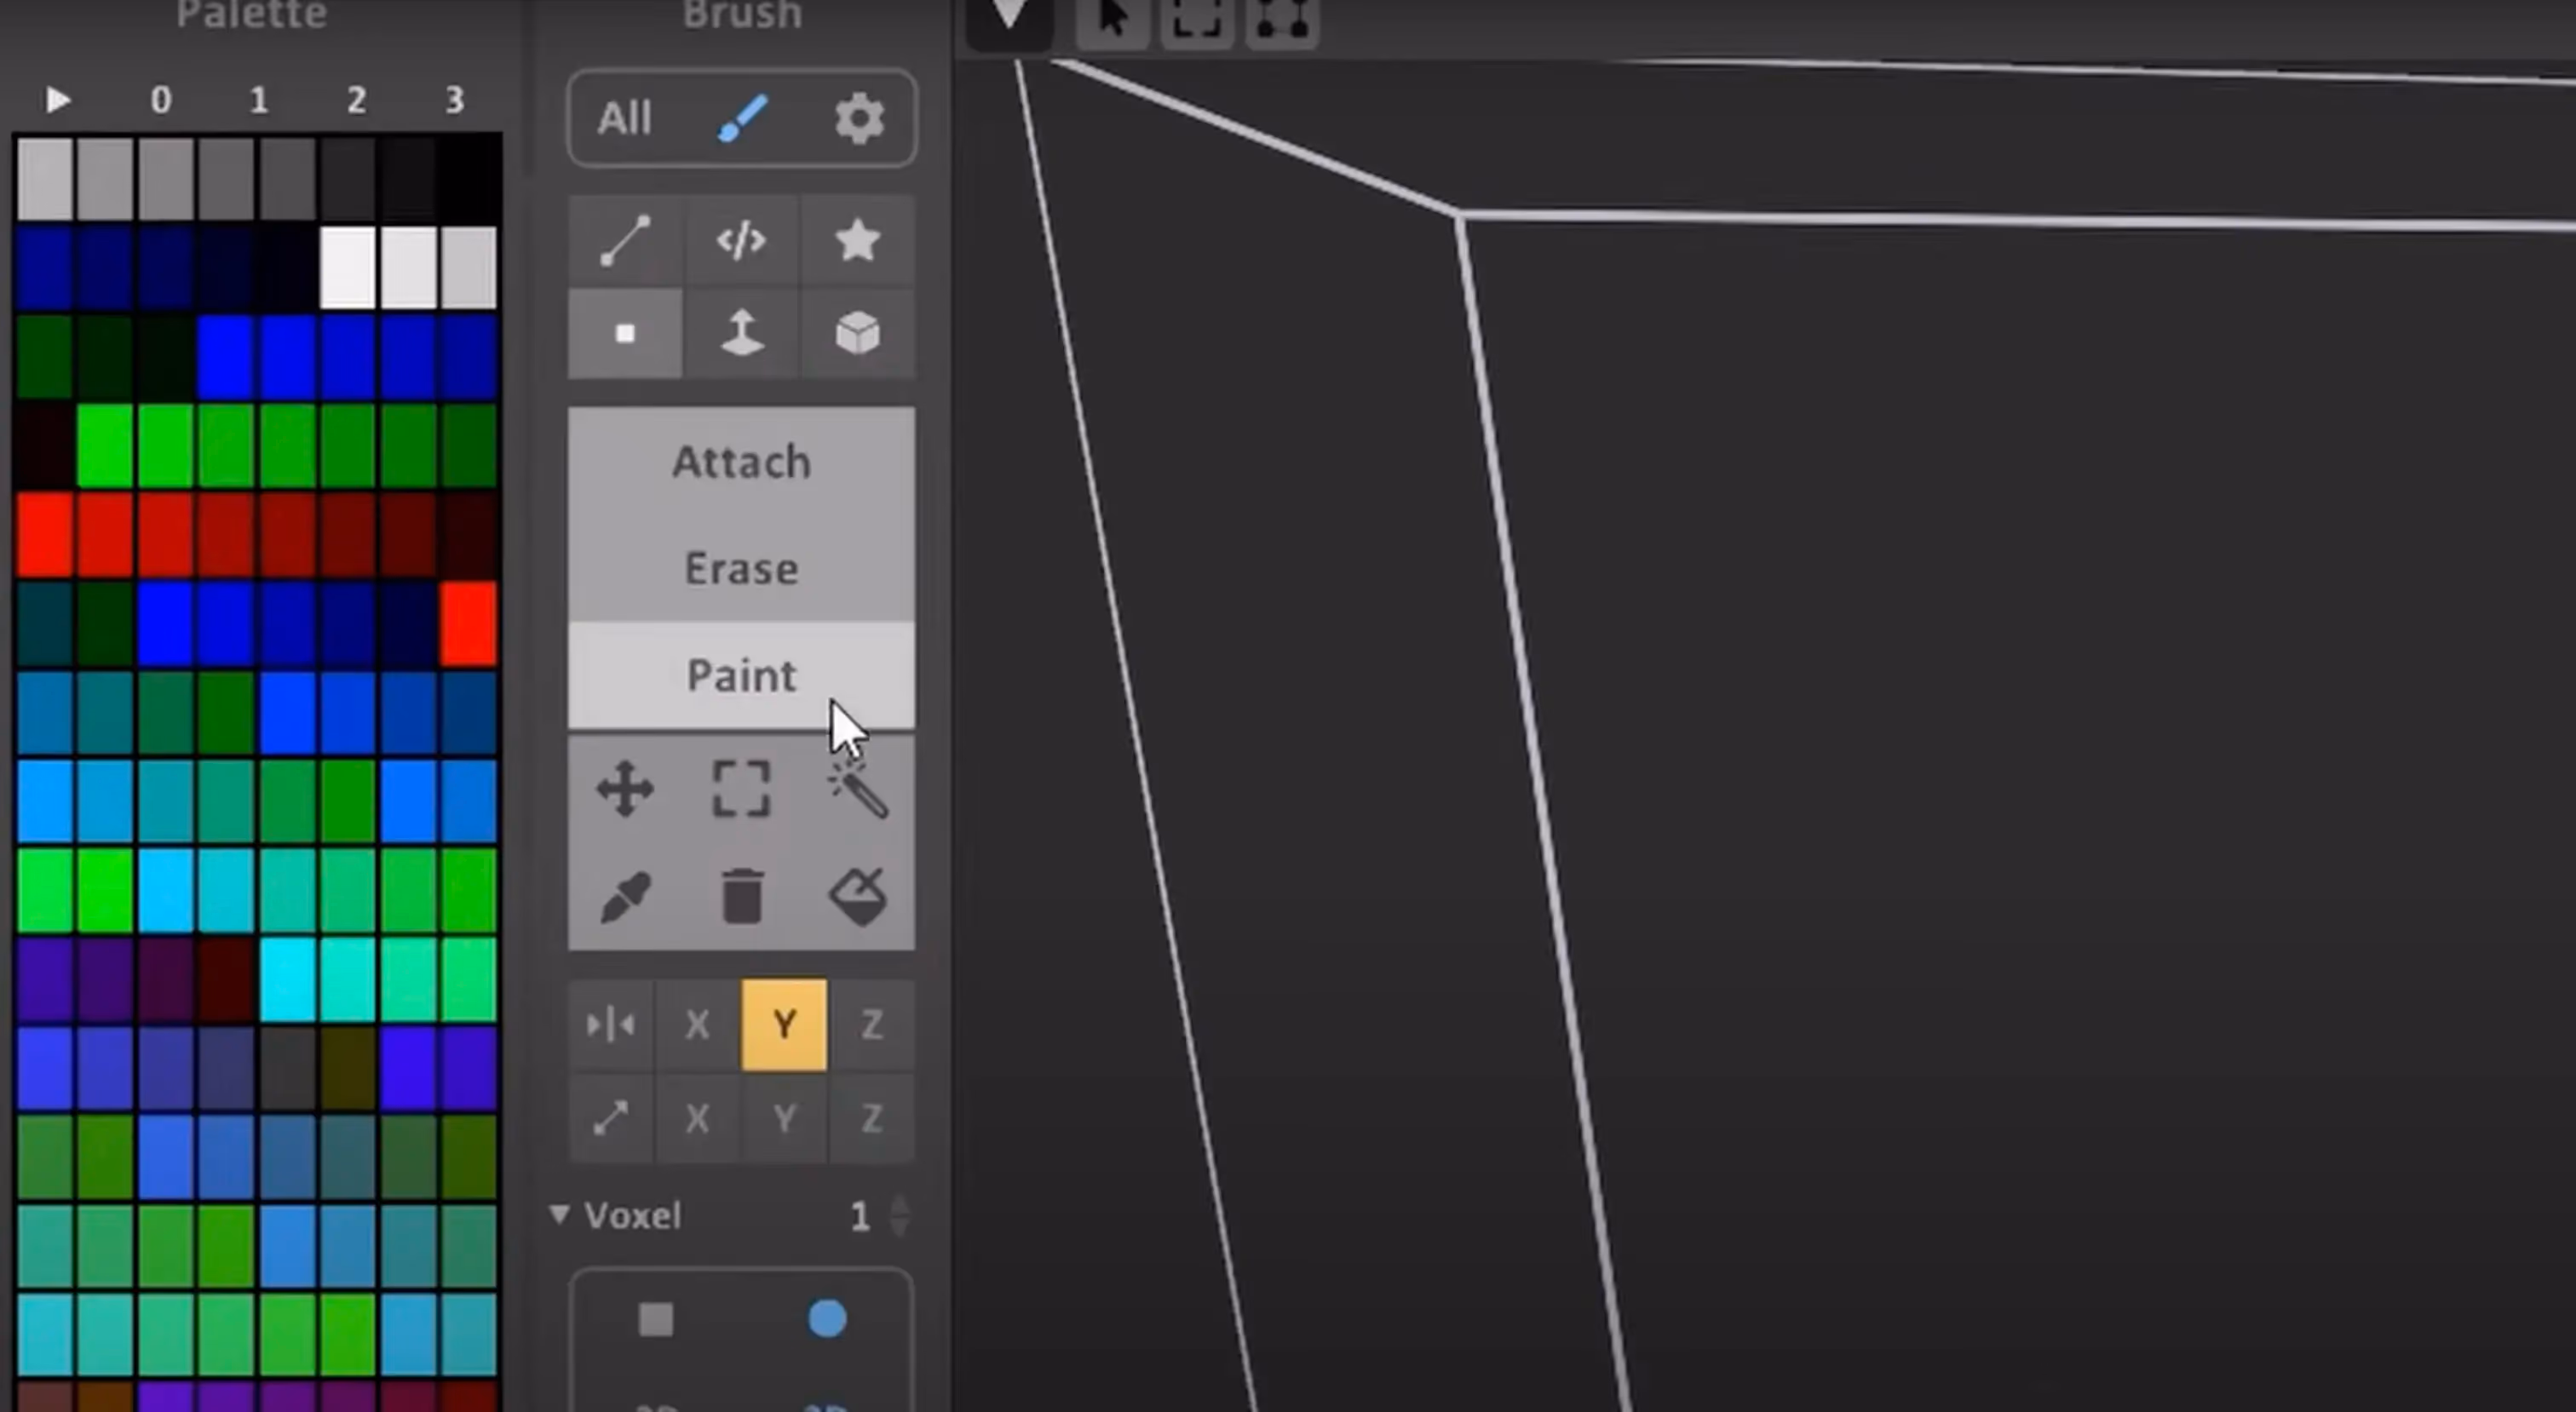Pick the black swatch ending the grayscale row

click(x=469, y=178)
